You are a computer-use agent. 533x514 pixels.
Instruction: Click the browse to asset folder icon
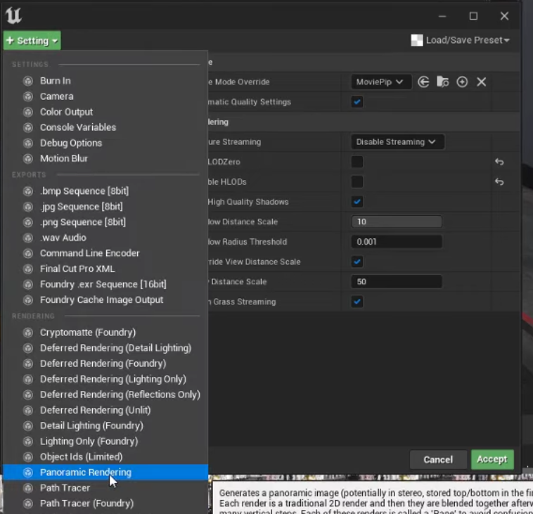point(442,82)
